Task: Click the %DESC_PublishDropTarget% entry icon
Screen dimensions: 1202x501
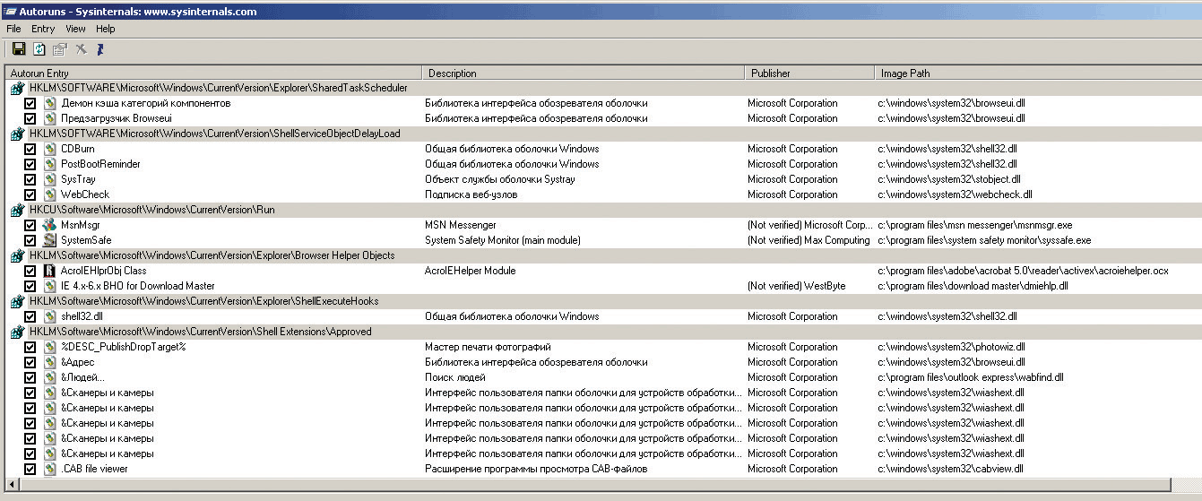Action: coord(50,347)
